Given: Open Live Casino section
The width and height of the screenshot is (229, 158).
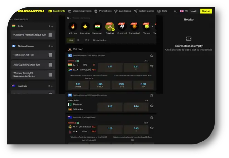Looking at the screenshot, I should pos(123,11).
